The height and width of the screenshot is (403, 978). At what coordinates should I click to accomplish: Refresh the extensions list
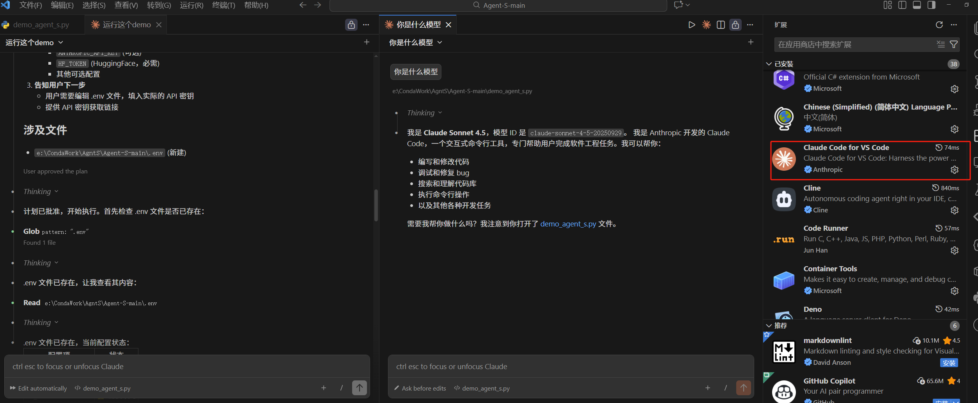939,25
